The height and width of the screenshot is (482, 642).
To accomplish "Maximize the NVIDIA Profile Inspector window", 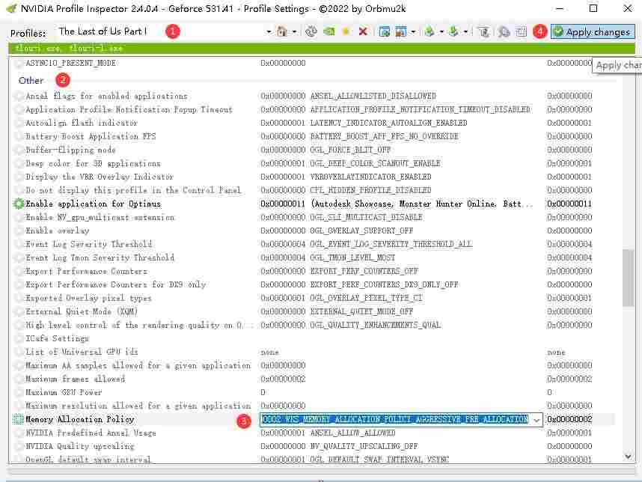I will (593, 8).
